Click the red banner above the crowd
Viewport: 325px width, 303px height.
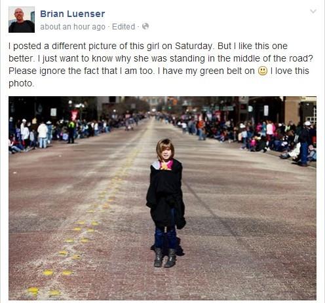74,115
